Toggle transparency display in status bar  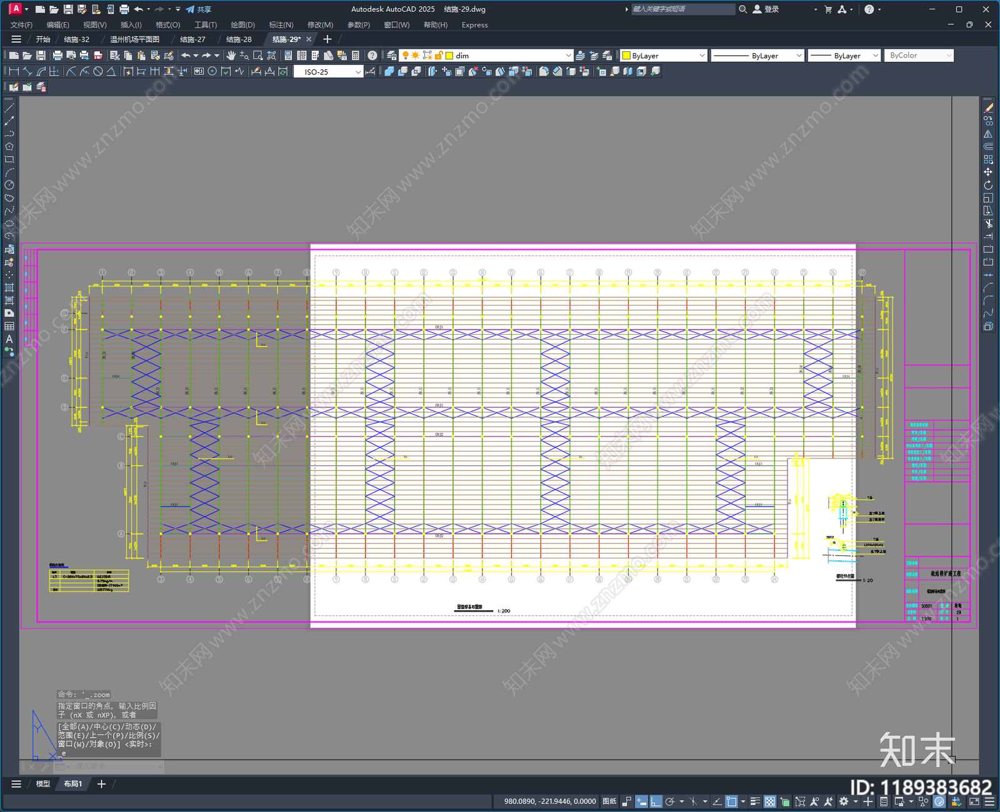[770, 801]
